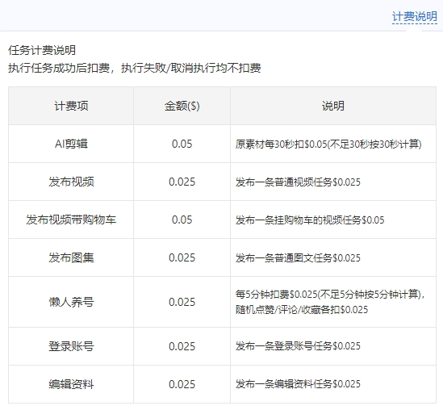Click the 0.05 amount in 发布视频带购物车 row
This screenshot has height=410, width=443.
[182, 220]
